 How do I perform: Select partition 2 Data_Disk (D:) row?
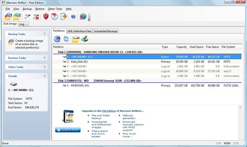(x=147, y=61)
